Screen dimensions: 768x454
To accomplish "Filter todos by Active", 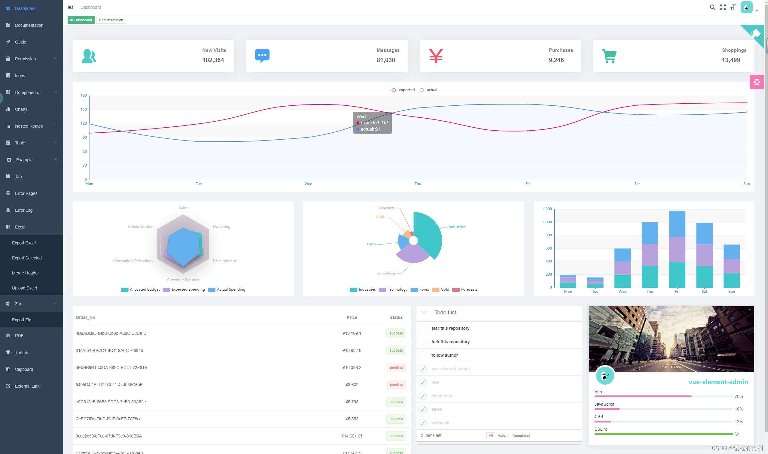I will pyautogui.click(x=502, y=436).
